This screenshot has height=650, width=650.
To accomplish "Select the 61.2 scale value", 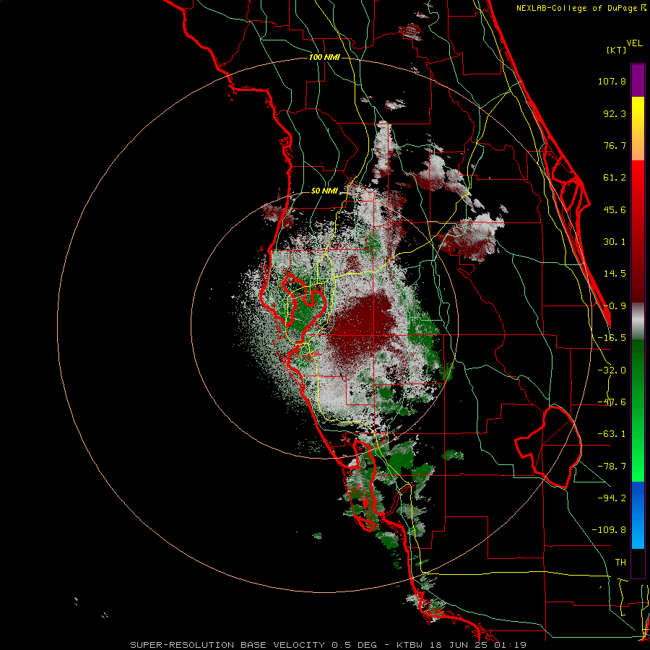I will coord(615,178).
